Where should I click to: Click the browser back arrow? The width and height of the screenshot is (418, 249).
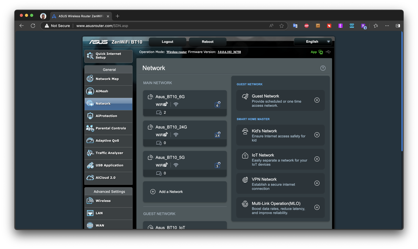22,26
